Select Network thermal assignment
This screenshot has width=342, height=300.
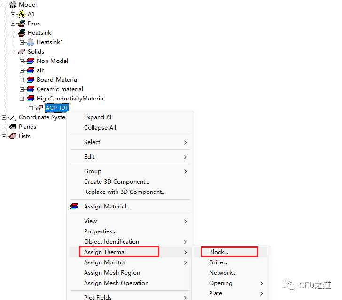[x=231, y=272]
